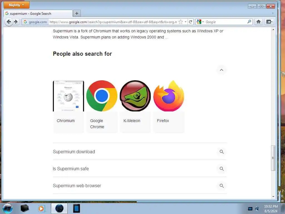Viewport: 285px width, 214px height.
Task: Open the list all tabs dropdown
Action: click(x=273, y=13)
